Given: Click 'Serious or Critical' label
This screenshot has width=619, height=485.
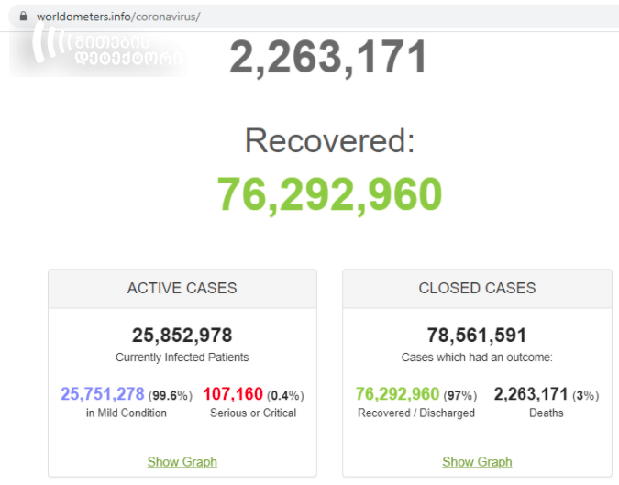Looking at the screenshot, I should tap(253, 413).
